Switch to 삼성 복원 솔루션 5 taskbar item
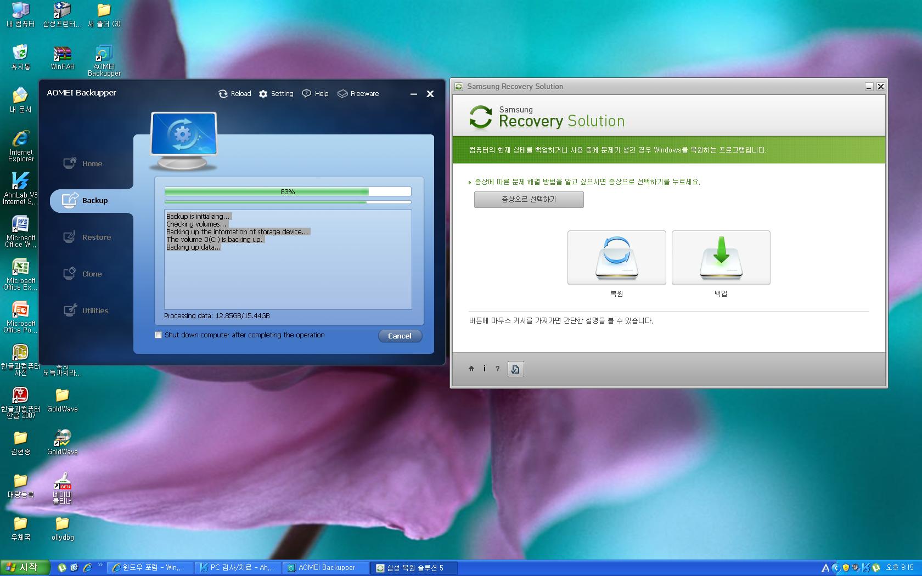Viewport: 922px width, 576px height. [413, 568]
